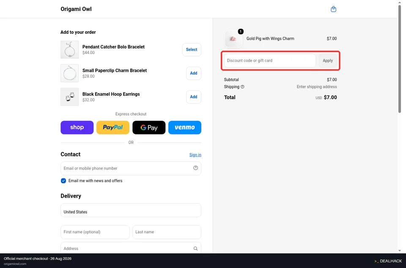Open the United States country dropdown

tap(131, 210)
